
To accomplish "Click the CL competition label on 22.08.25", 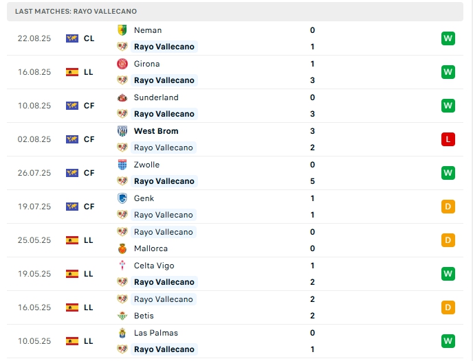I will (89, 38).
